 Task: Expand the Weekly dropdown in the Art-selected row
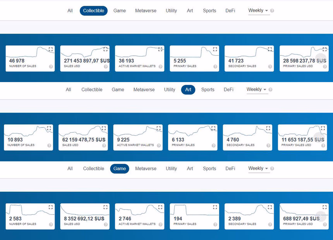(x=256, y=89)
